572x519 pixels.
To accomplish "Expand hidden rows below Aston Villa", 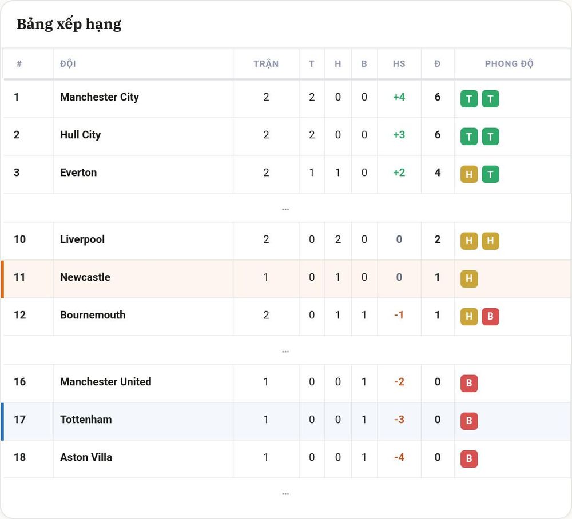I will tap(285, 493).
